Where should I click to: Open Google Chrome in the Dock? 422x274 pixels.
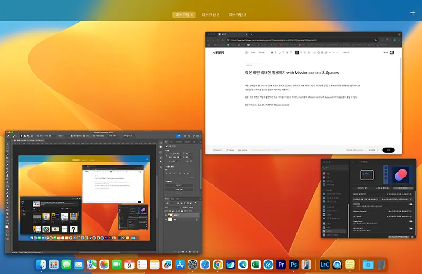pos(218,265)
